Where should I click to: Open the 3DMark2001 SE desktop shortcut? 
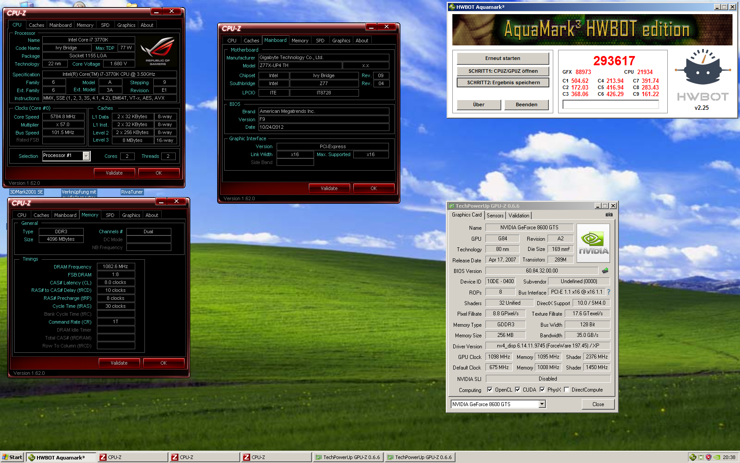26,192
